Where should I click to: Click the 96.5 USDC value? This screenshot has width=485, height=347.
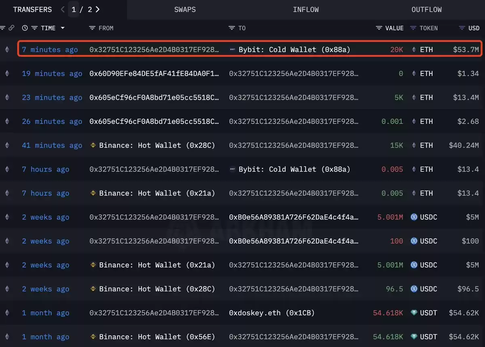tap(394, 289)
